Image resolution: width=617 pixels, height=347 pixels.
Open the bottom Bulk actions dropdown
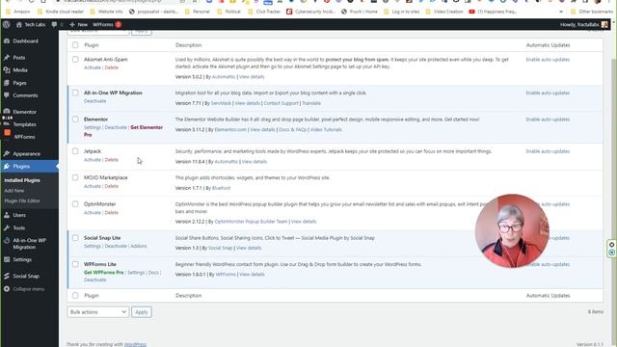coord(98,312)
